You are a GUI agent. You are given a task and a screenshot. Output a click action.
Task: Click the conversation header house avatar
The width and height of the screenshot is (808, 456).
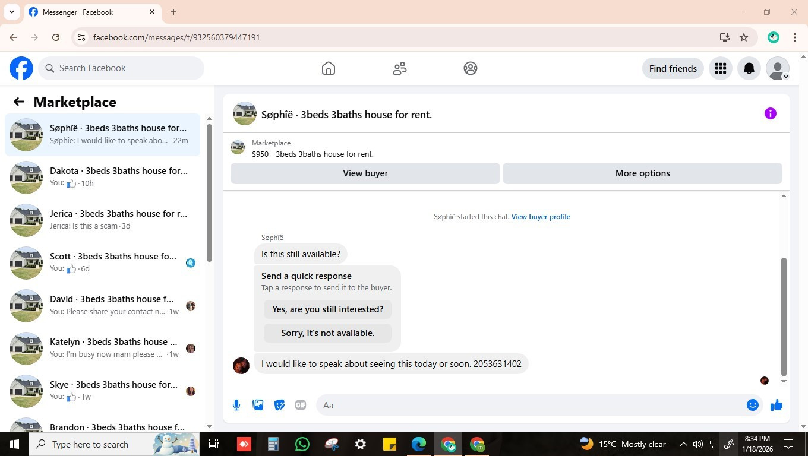click(244, 113)
